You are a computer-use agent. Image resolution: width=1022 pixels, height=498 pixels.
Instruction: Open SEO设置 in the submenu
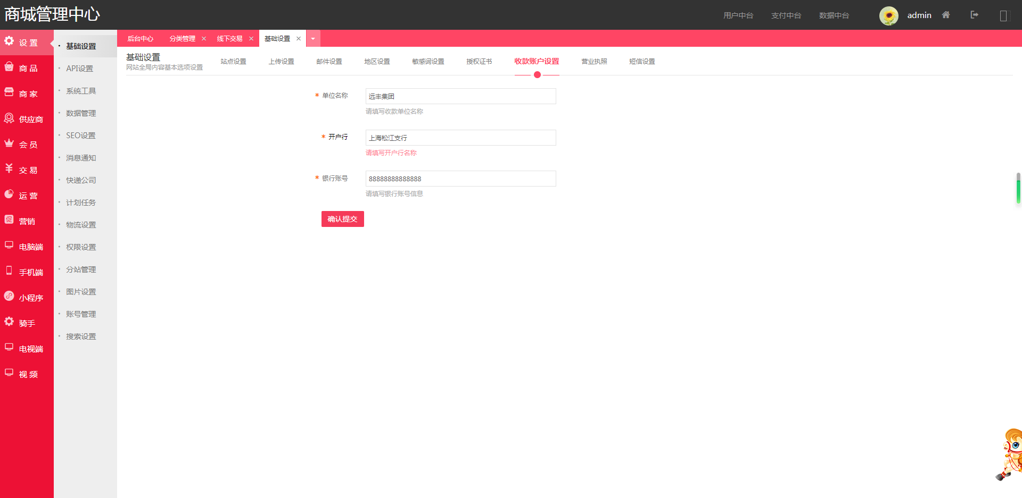pos(81,136)
